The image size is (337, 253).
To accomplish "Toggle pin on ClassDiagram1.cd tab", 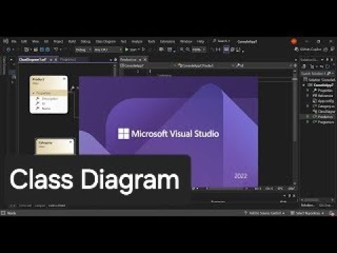I will click(51, 60).
